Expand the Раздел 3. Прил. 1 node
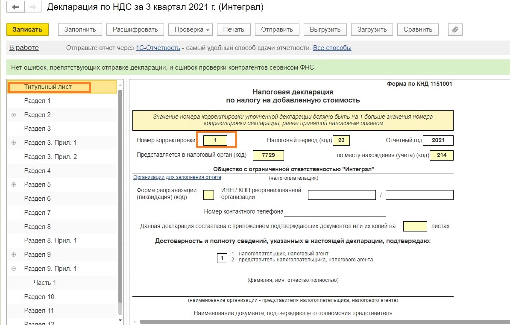 pos(14,143)
